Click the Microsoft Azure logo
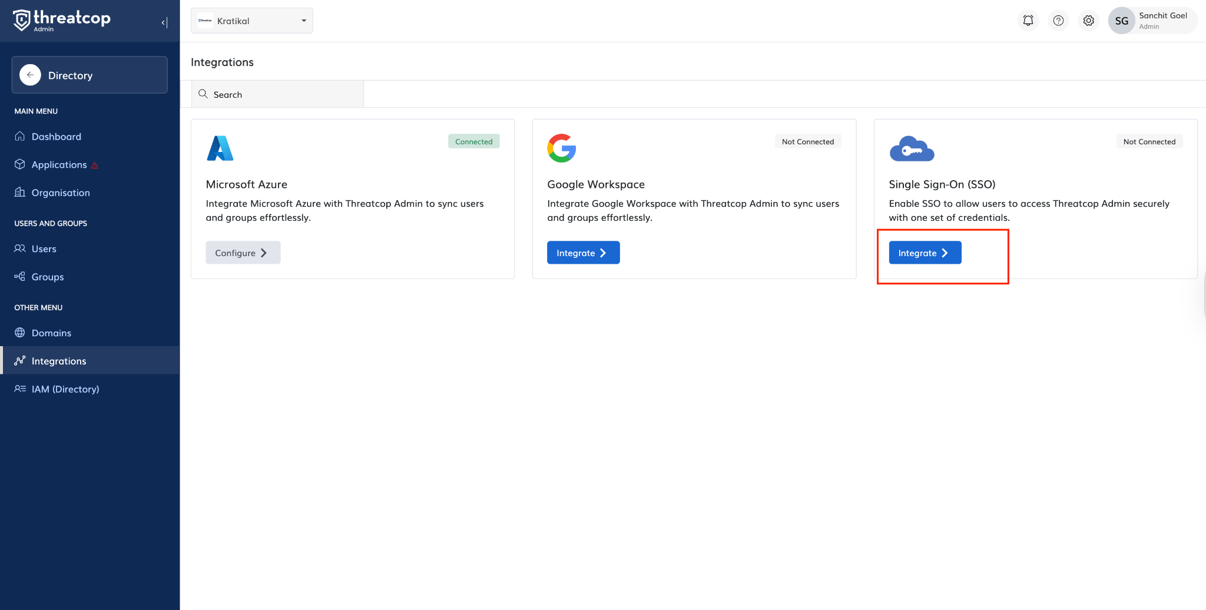Screen dimensions: 1206x610 point(220,148)
